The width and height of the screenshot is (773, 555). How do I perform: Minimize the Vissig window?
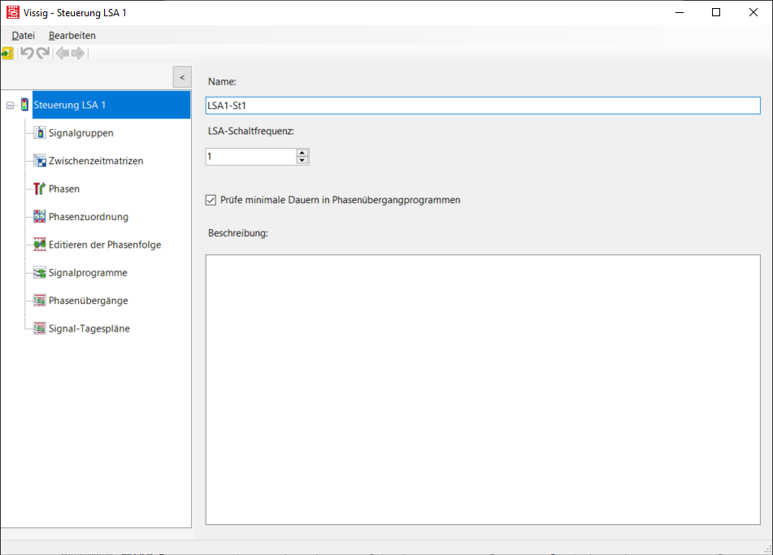coord(680,12)
